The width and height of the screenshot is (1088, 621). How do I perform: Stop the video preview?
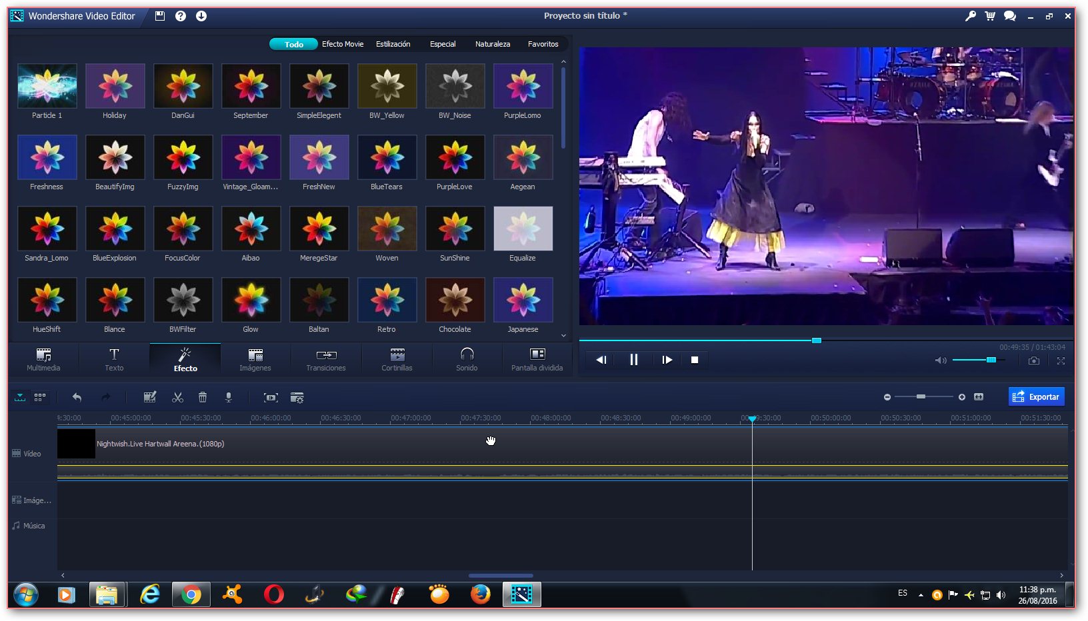(x=695, y=360)
